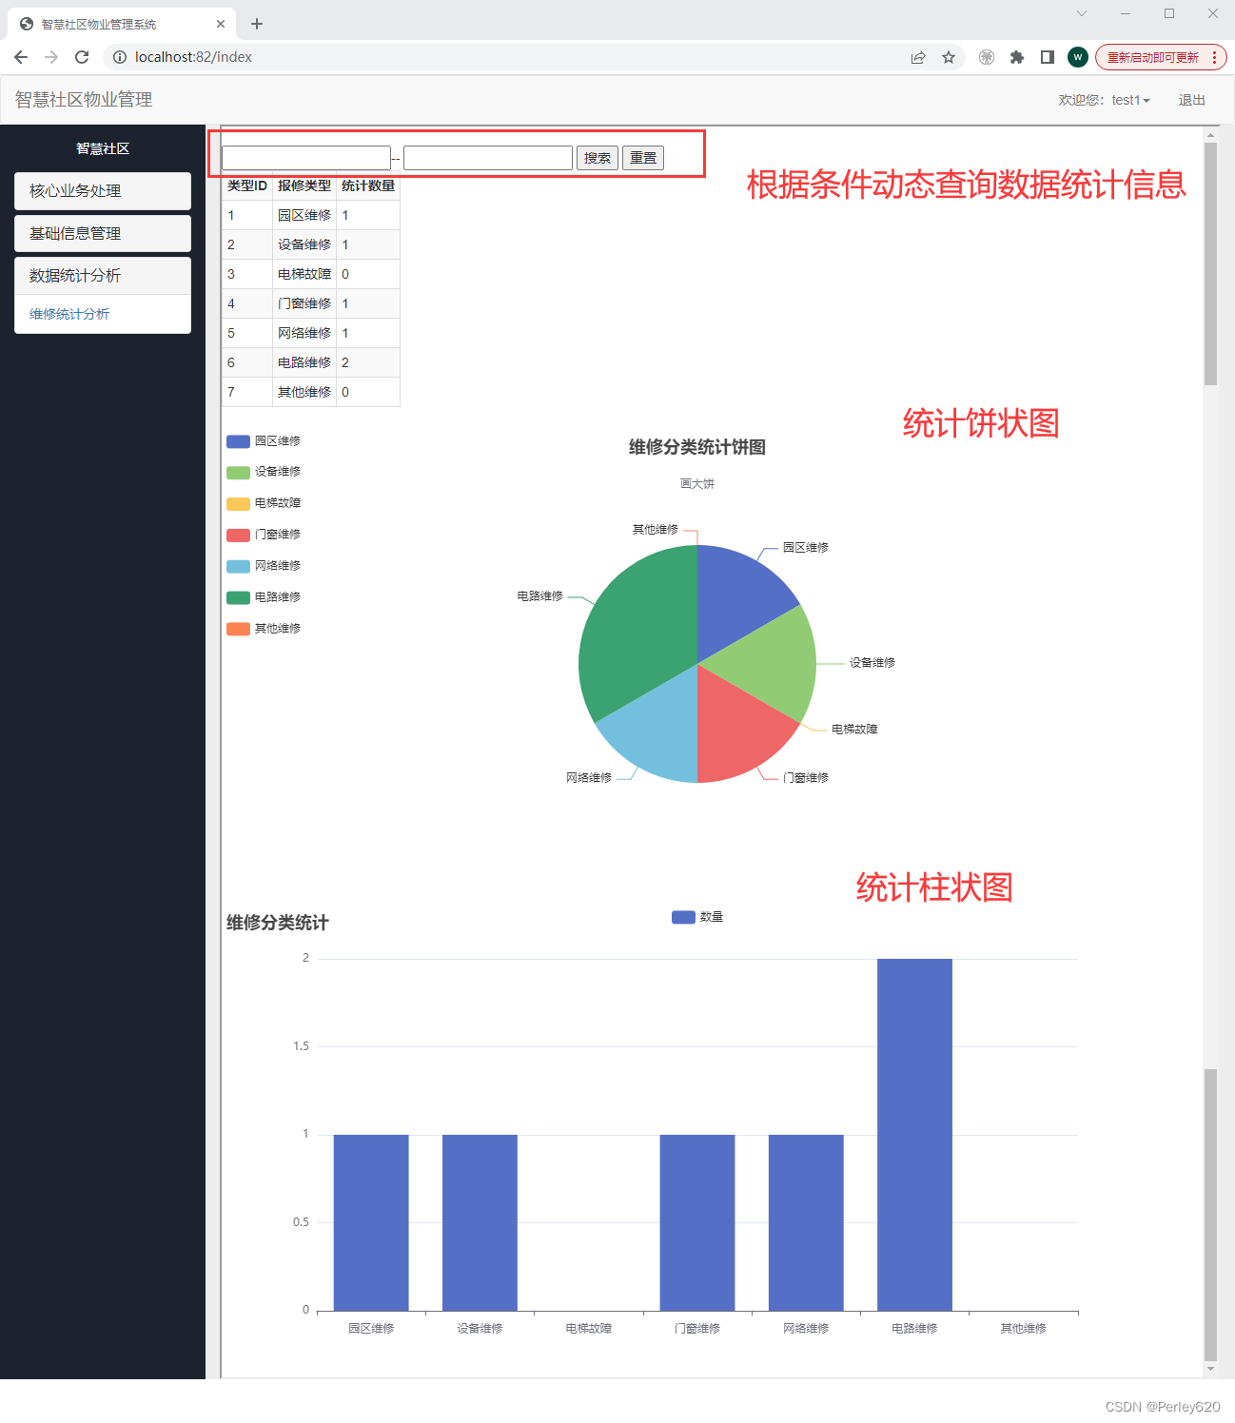
Task: Open a new browser tab
Action: [x=257, y=24]
